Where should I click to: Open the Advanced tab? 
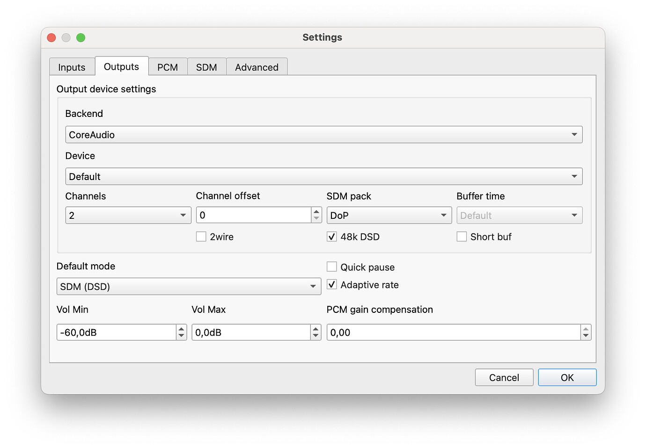[x=257, y=67]
